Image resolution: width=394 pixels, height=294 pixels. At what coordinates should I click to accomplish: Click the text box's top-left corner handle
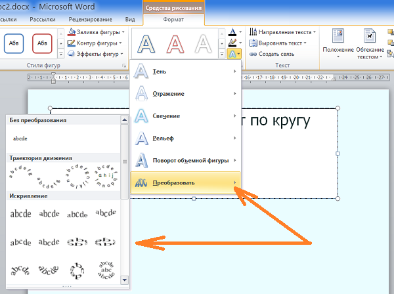point(50,108)
